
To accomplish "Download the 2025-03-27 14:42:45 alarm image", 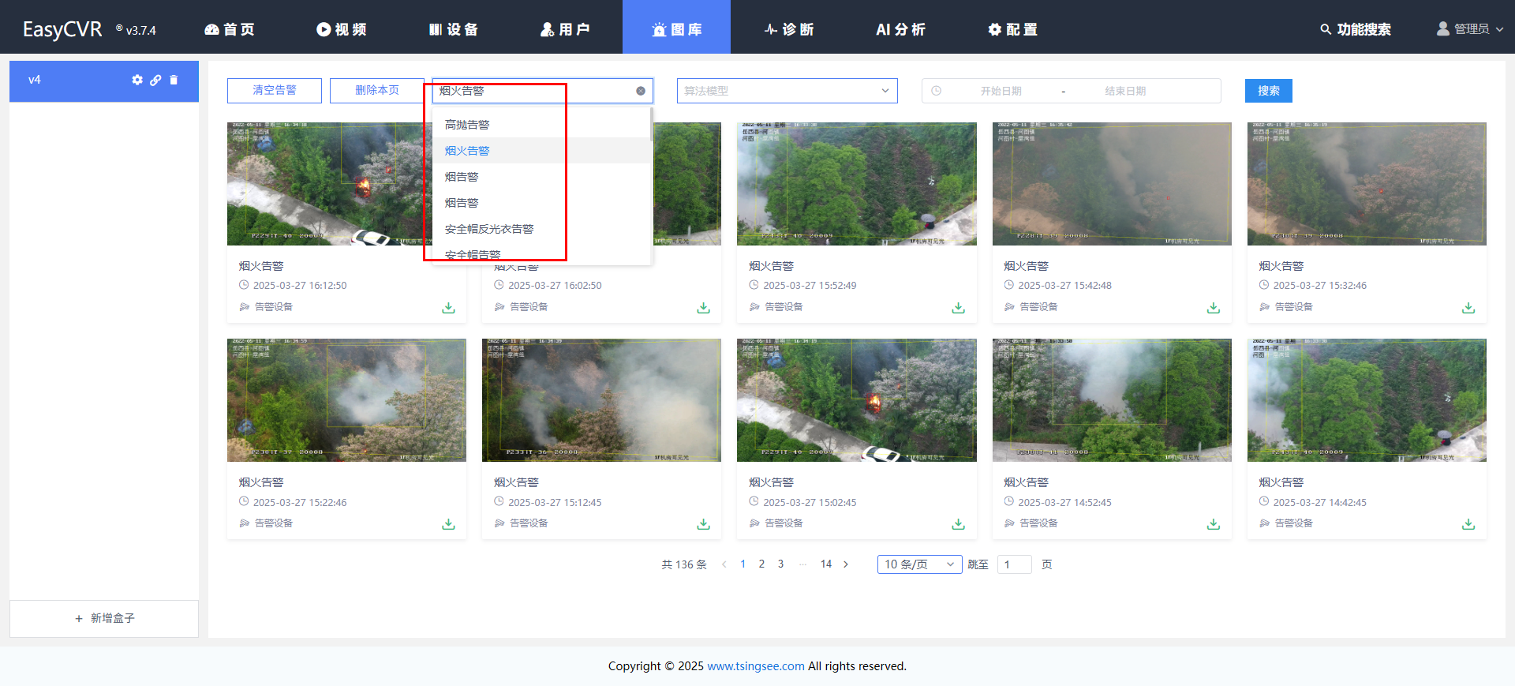I will tap(1468, 524).
